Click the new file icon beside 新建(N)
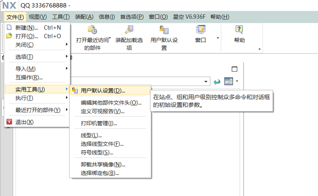 [9, 27]
